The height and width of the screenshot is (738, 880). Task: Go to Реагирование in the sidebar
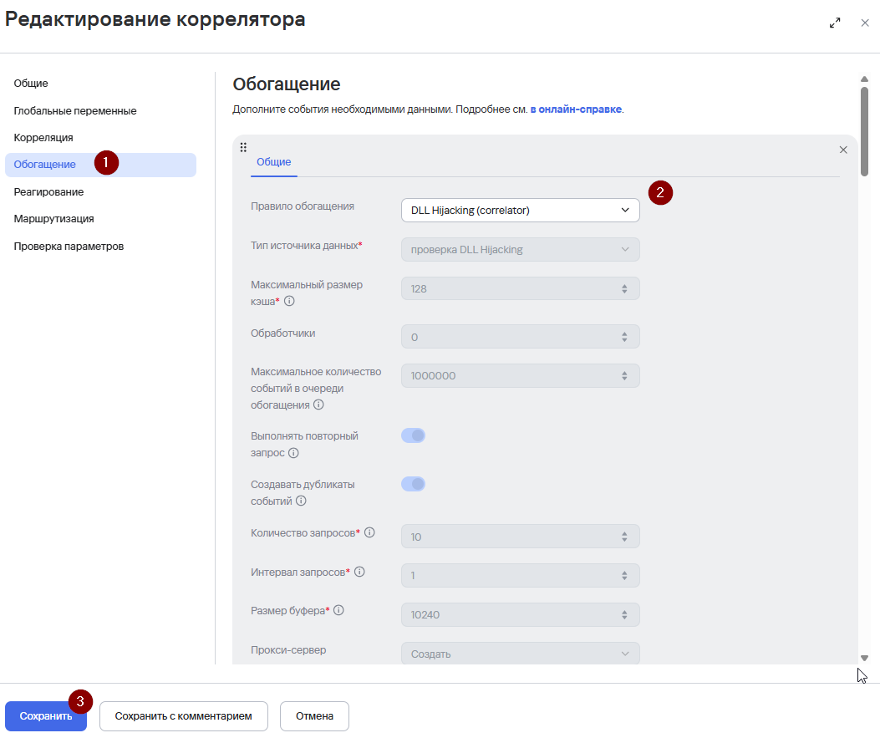coord(48,192)
